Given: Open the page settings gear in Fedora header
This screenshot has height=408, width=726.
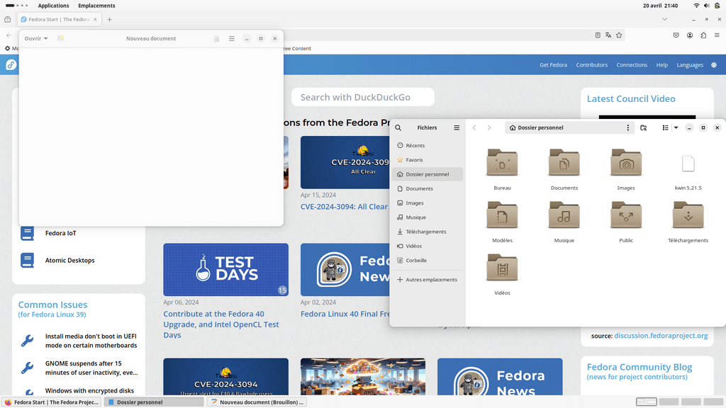Looking at the screenshot, I should tap(714, 64).
